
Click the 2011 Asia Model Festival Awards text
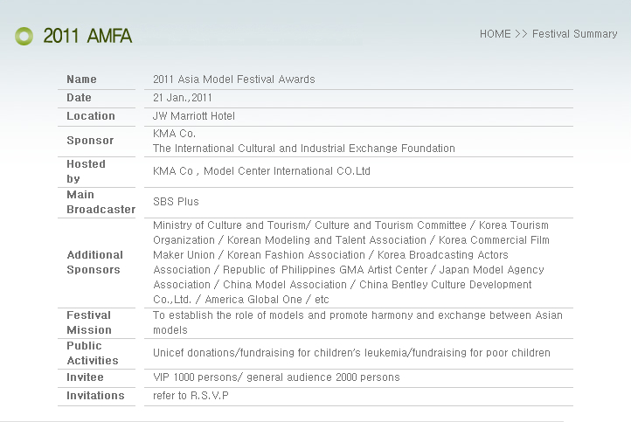pyautogui.click(x=234, y=80)
